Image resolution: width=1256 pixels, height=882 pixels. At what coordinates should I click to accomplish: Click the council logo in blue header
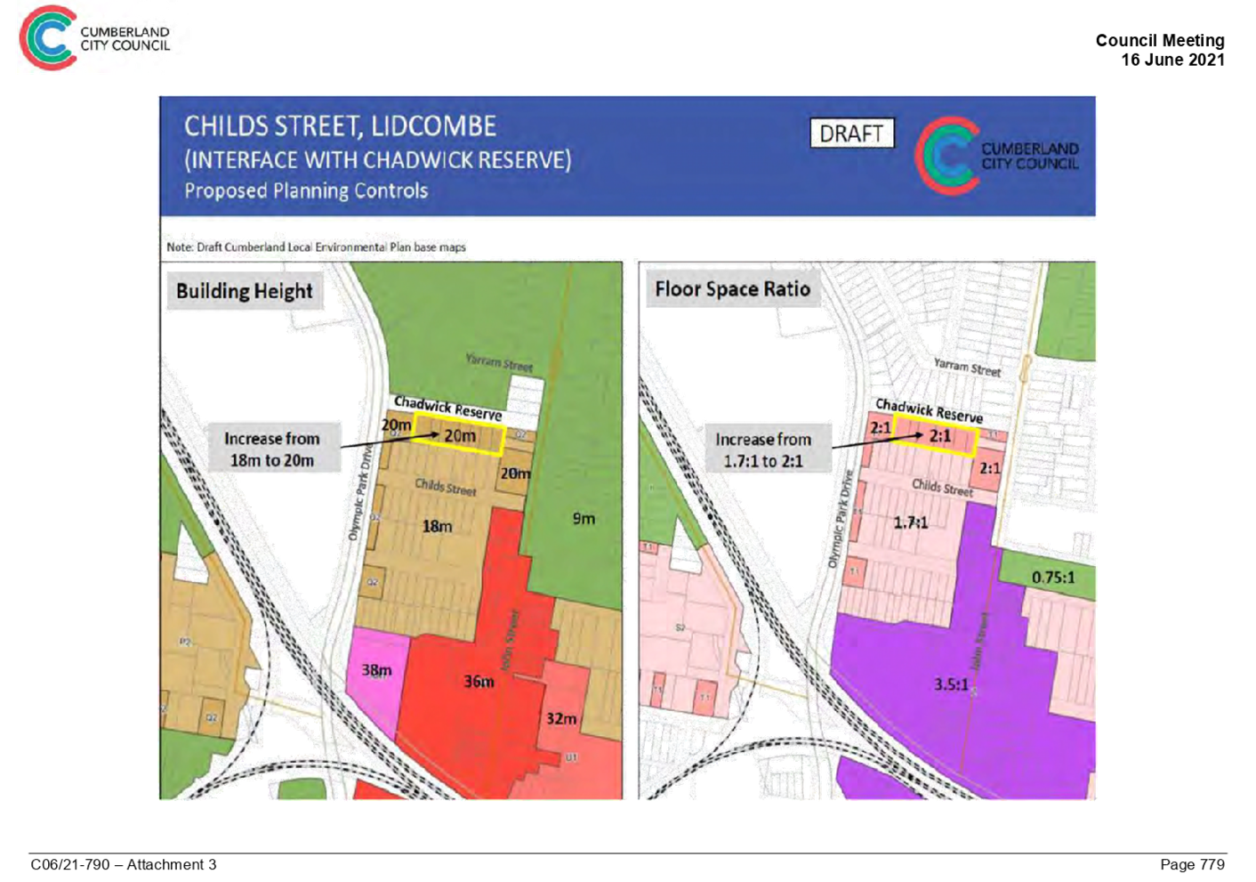point(996,156)
